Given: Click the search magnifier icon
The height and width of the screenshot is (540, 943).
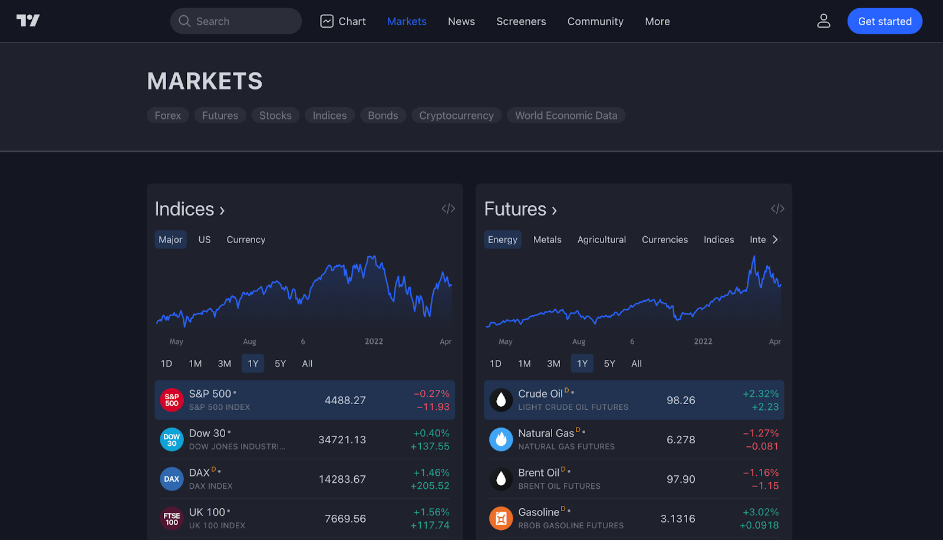Looking at the screenshot, I should [x=184, y=21].
